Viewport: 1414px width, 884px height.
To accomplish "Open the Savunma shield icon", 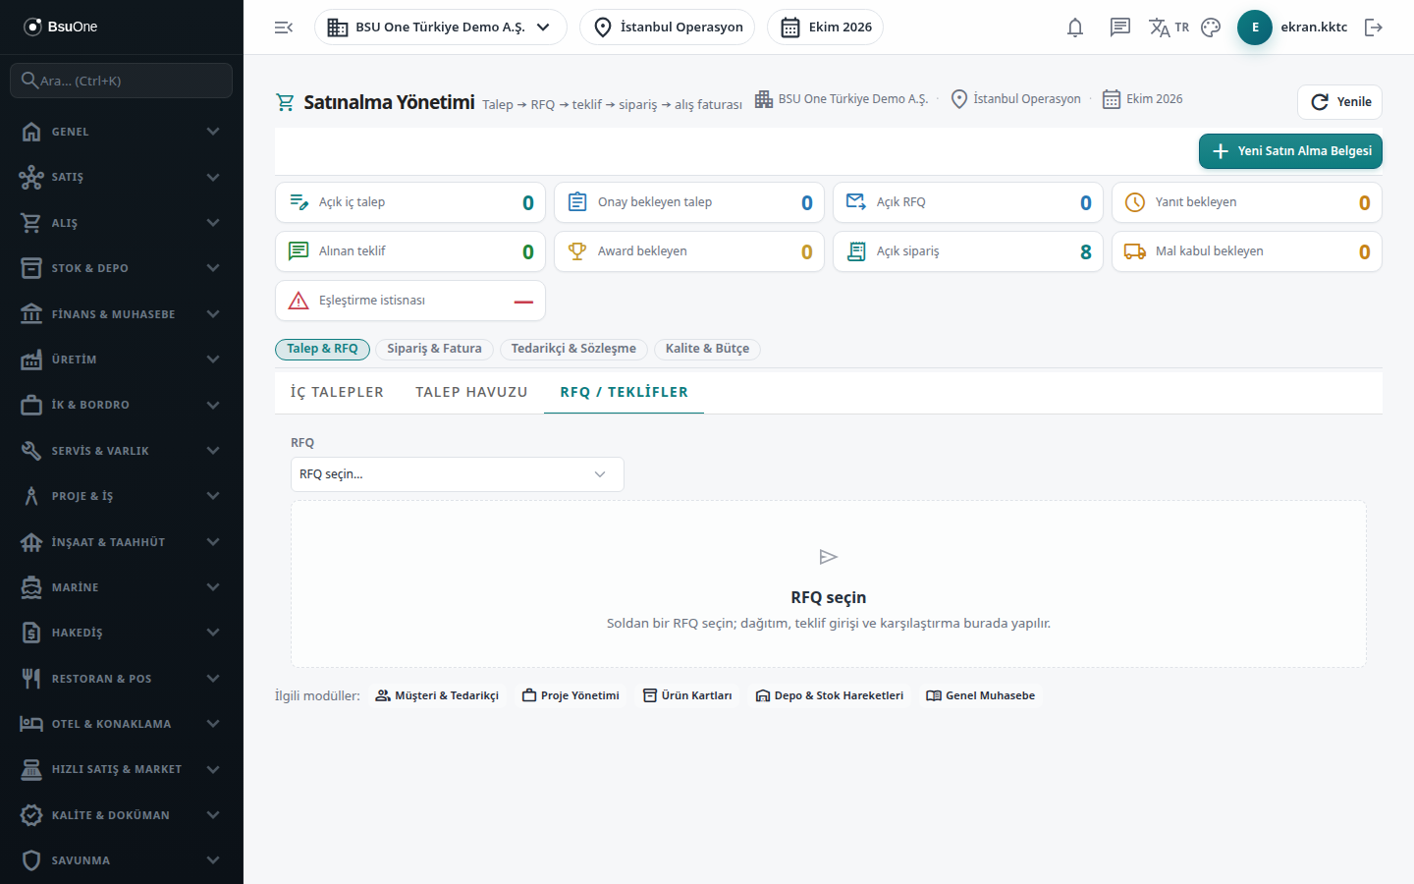I will [x=31, y=860].
